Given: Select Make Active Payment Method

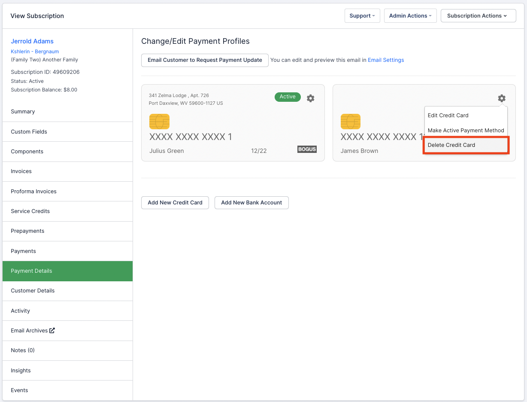Looking at the screenshot, I should pyautogui.click(x=466, y=131).
